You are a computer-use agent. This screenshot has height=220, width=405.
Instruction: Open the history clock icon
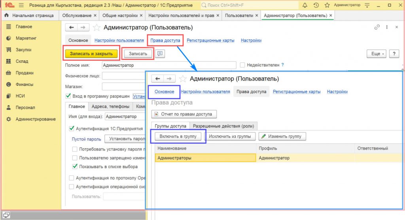pos(316,5)
